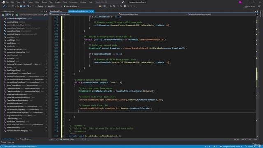This screenshot has height=148, width=263.
Task: Click the feedback icon at far top right
Action: point(259,7)
